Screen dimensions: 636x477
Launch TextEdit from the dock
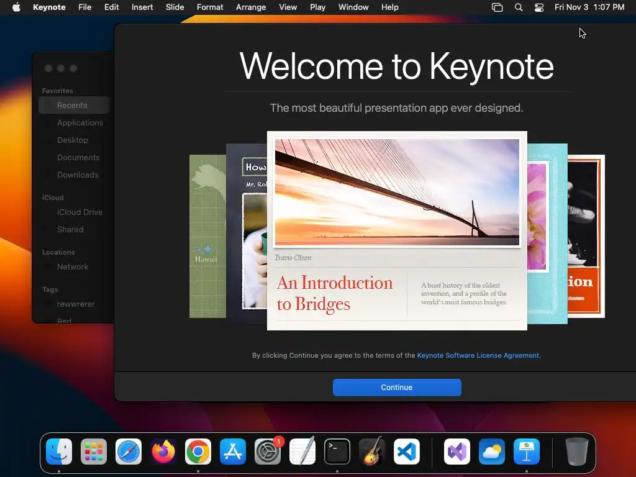click(302, 452)
